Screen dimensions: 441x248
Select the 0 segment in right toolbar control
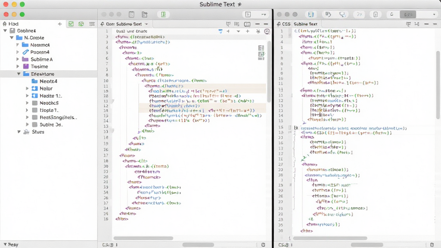pos(392,14)
